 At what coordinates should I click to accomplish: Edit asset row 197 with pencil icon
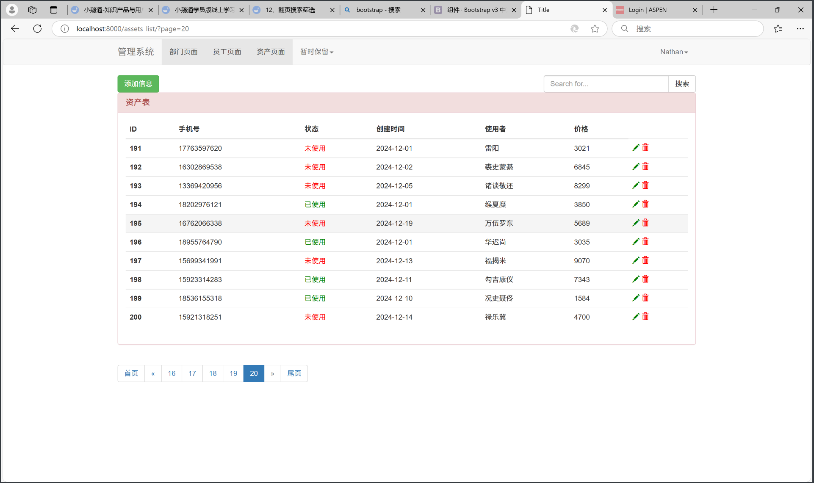click(635, 260)
